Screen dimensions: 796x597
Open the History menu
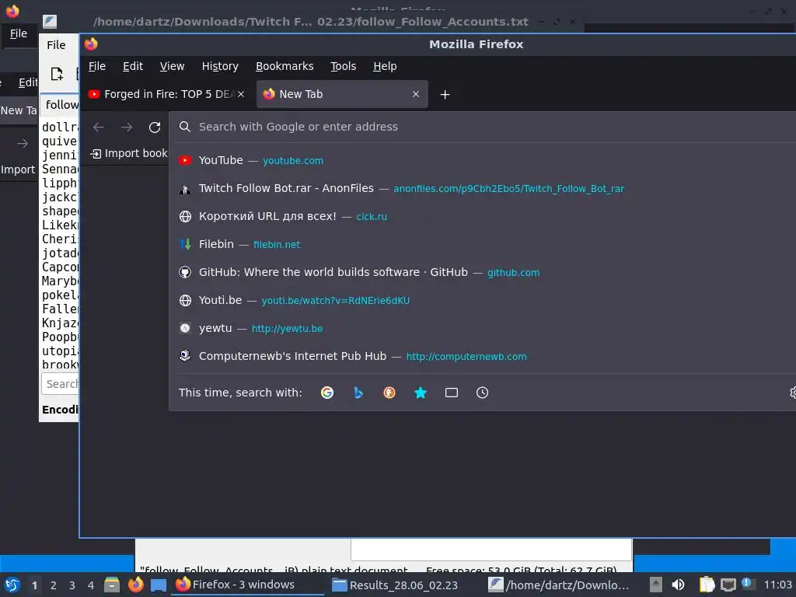tap(220, 66)
